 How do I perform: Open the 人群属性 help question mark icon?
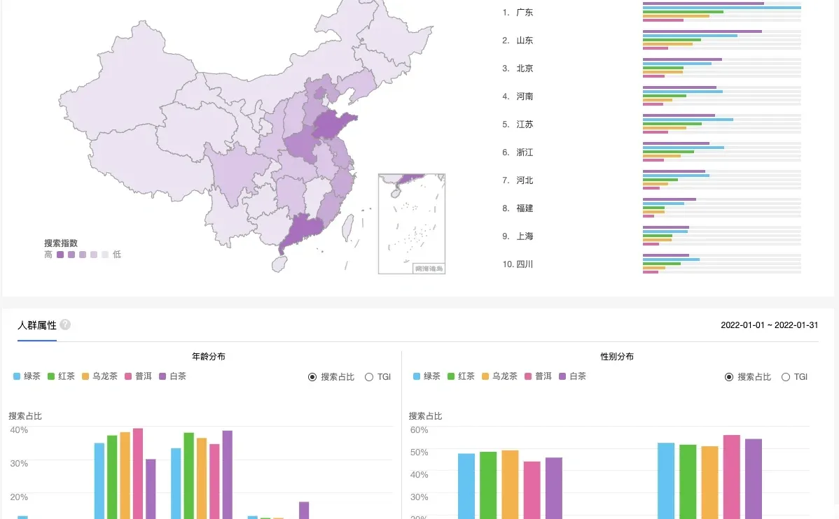(x=64, y=325)
